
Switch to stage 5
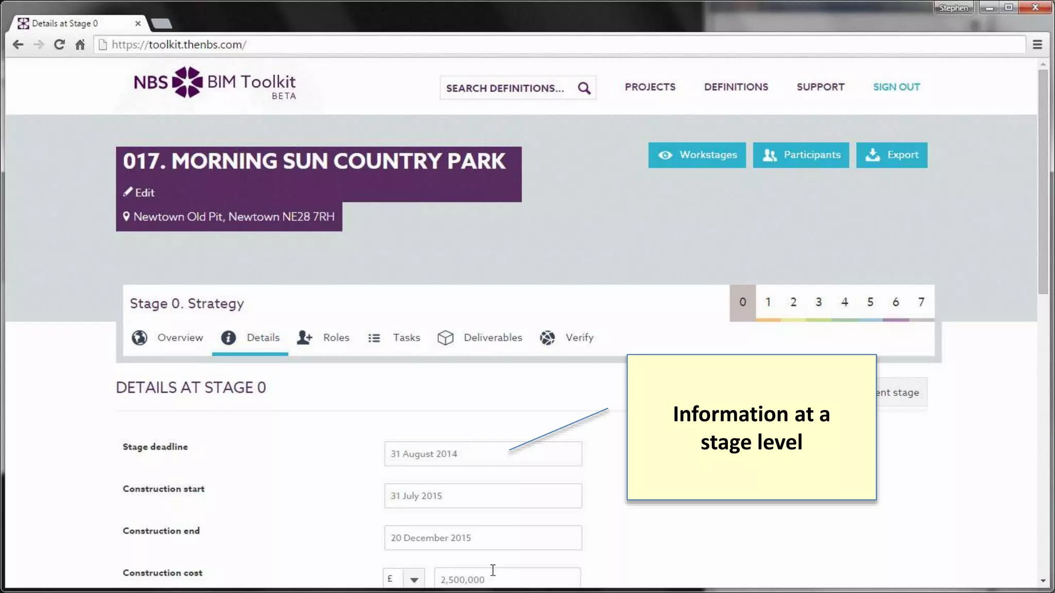pyautogui.click(x=870, y=302)
